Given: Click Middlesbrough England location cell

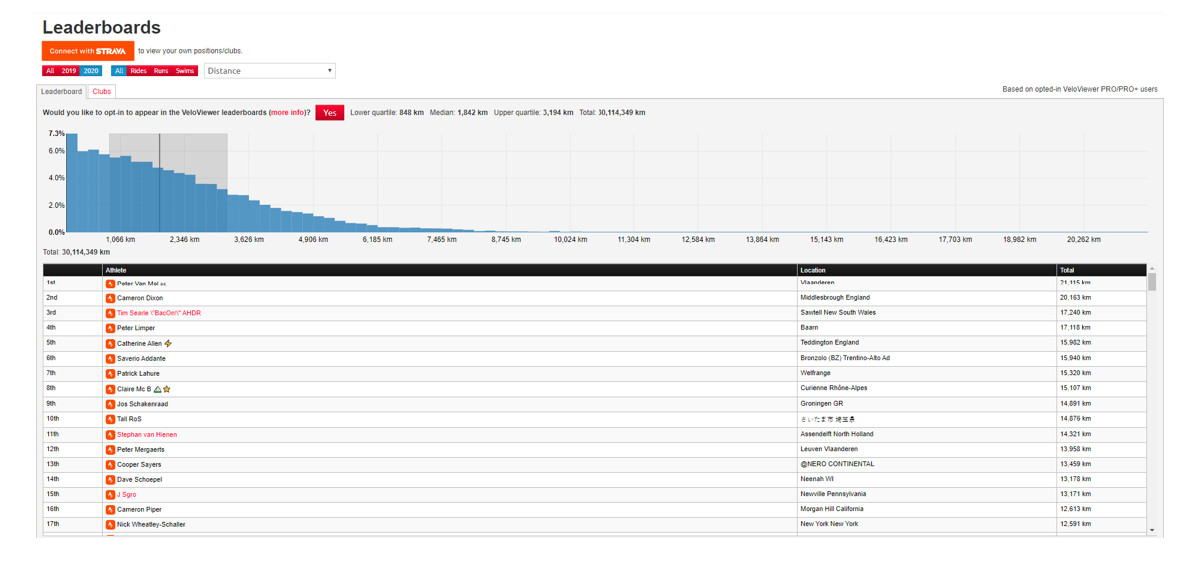Looking at the screenshot, I should click(x=927, y=298).
